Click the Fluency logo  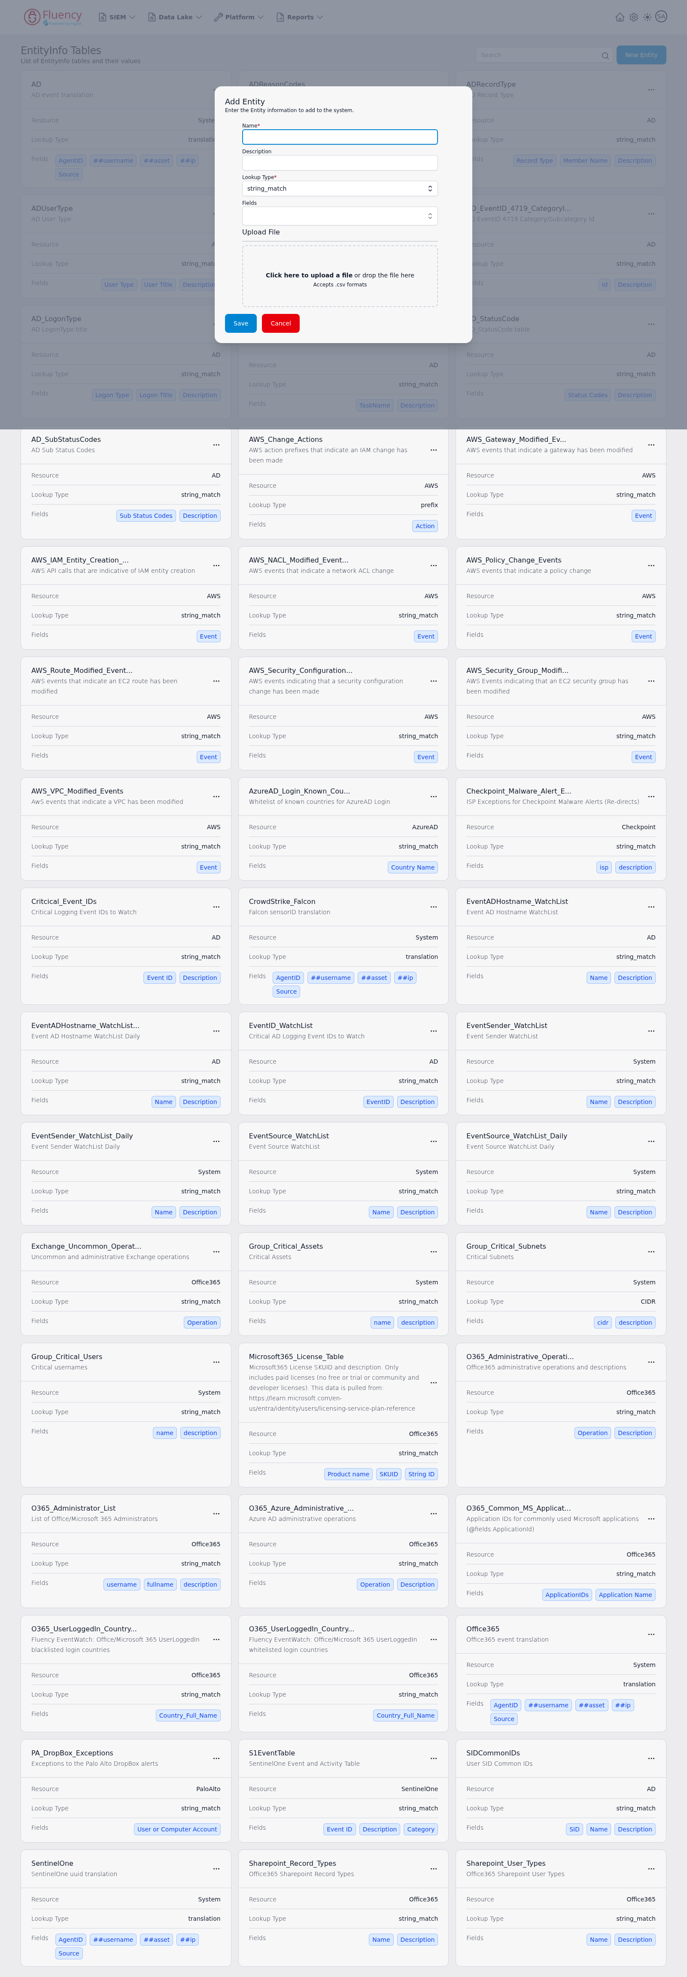[x=52, y=17]
